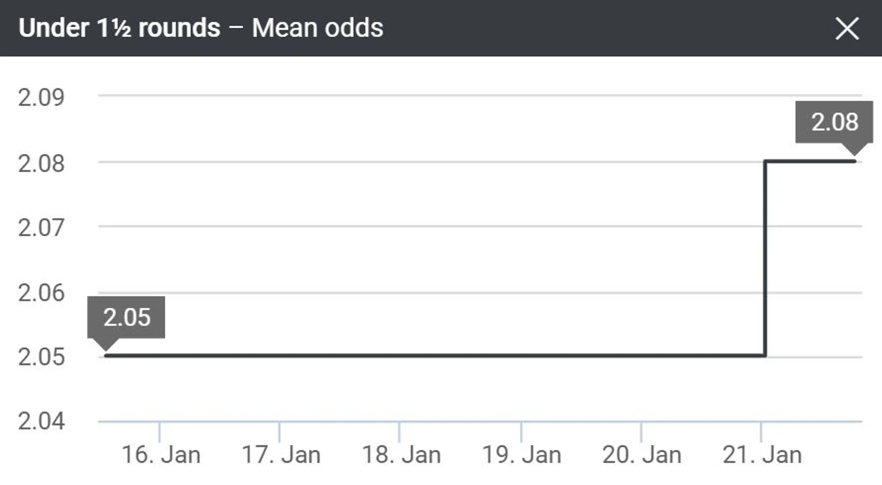Click the 2.05 y-axis label
Viewport: 882px width, 485px height.
tap(41, 357)
